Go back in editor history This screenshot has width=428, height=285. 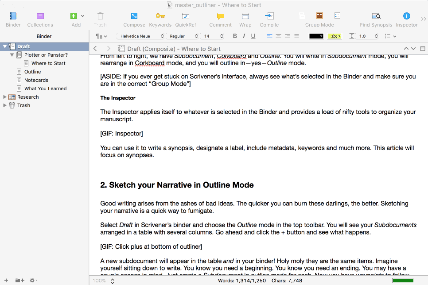pyautogui.click(x=95, y=49)
